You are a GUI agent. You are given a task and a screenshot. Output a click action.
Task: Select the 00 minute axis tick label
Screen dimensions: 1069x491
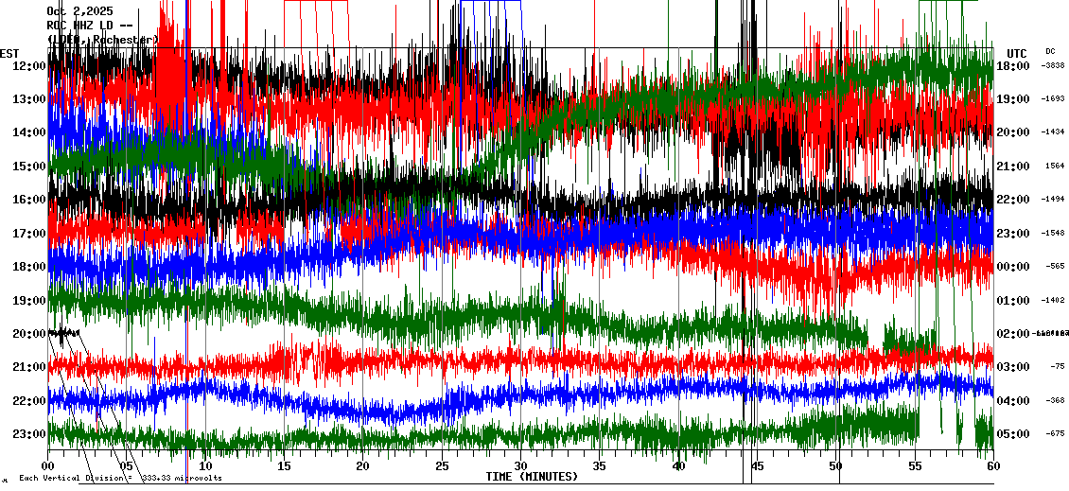click(x=48, y=466)
